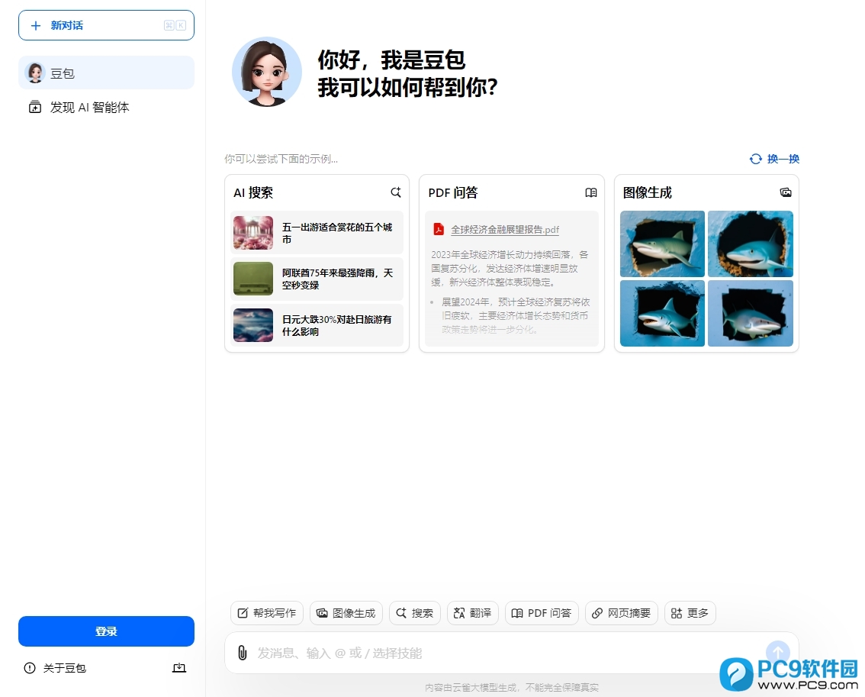The image size is (865, 697).
Task: Open 阿联酋75年来最强降雨 example
Action: 317,279
